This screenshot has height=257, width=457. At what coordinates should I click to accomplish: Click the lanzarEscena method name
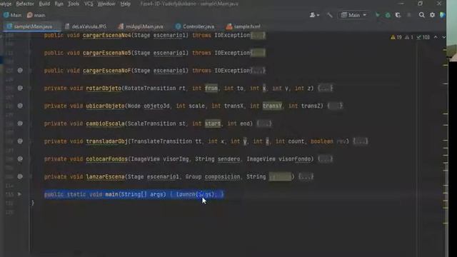click(x=105, y=177)
